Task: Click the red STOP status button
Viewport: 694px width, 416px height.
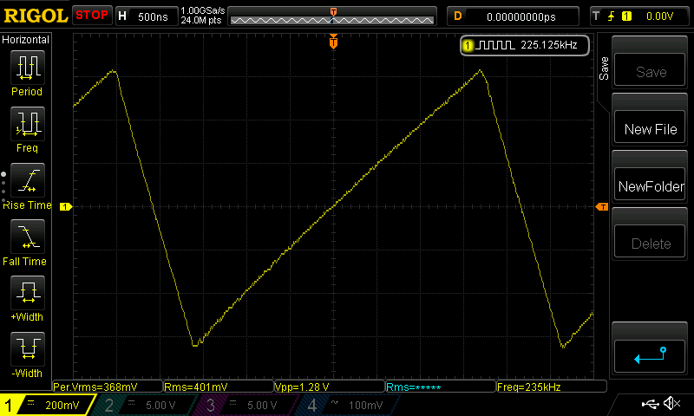Action: click(x=92, y=16)
